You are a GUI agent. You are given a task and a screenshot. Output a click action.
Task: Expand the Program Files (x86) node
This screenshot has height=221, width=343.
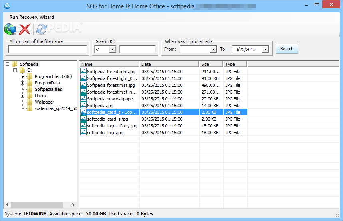click(x=22, y=76)
